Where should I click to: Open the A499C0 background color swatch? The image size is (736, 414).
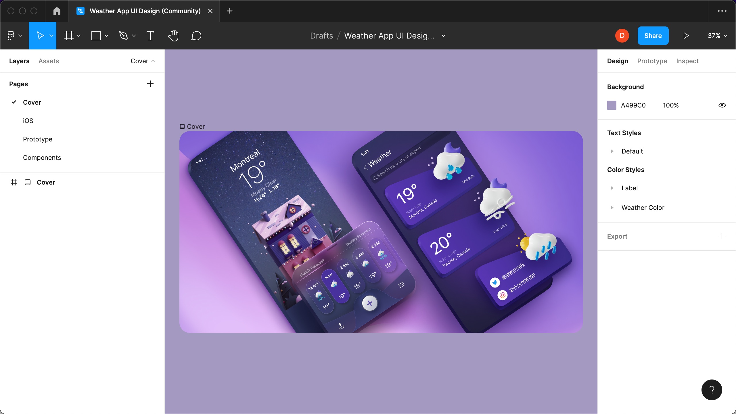pos(612,105)
